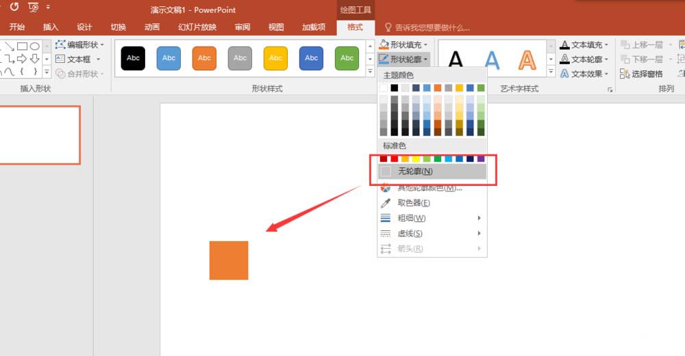Choose the orange outlined WordArt A style

527,59
